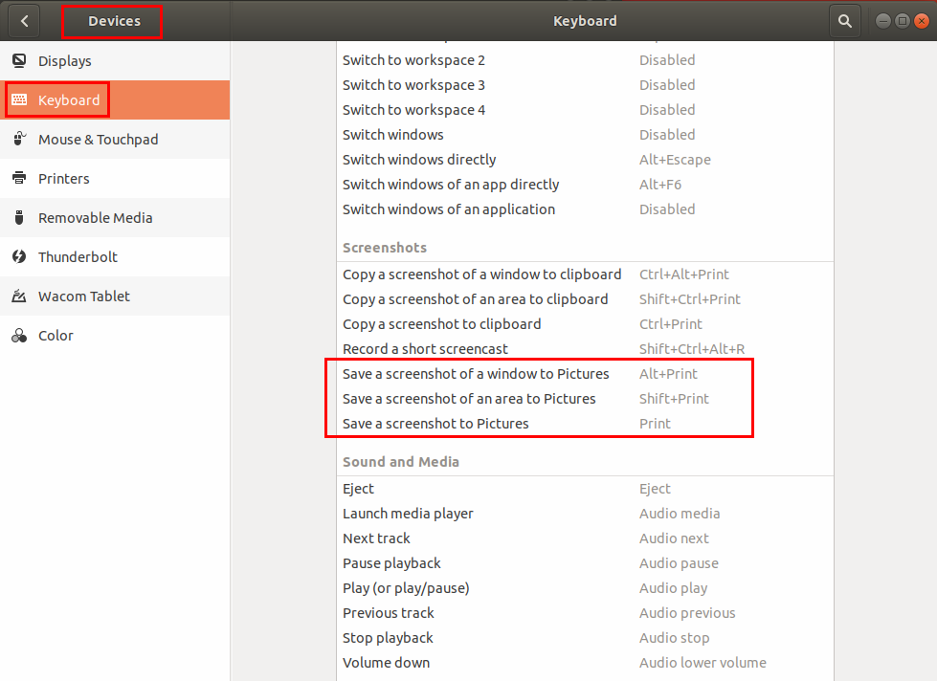Maximize the Settings window
Screen dimensions: 937x681
pos(903,21)
